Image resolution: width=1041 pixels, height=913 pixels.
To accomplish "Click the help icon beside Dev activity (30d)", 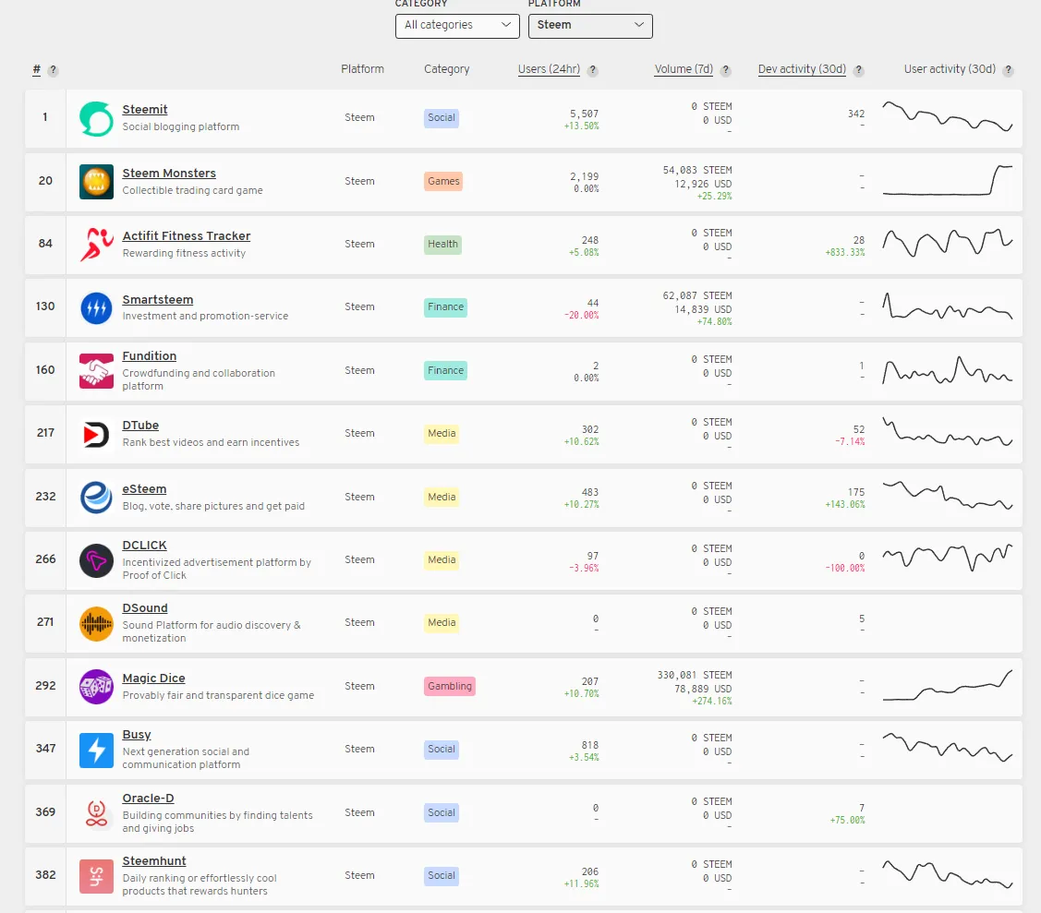I will pos(858,70).
